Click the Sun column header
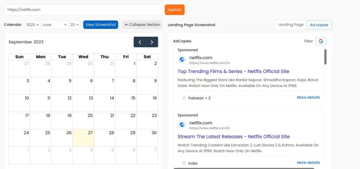 pos(19,57)
